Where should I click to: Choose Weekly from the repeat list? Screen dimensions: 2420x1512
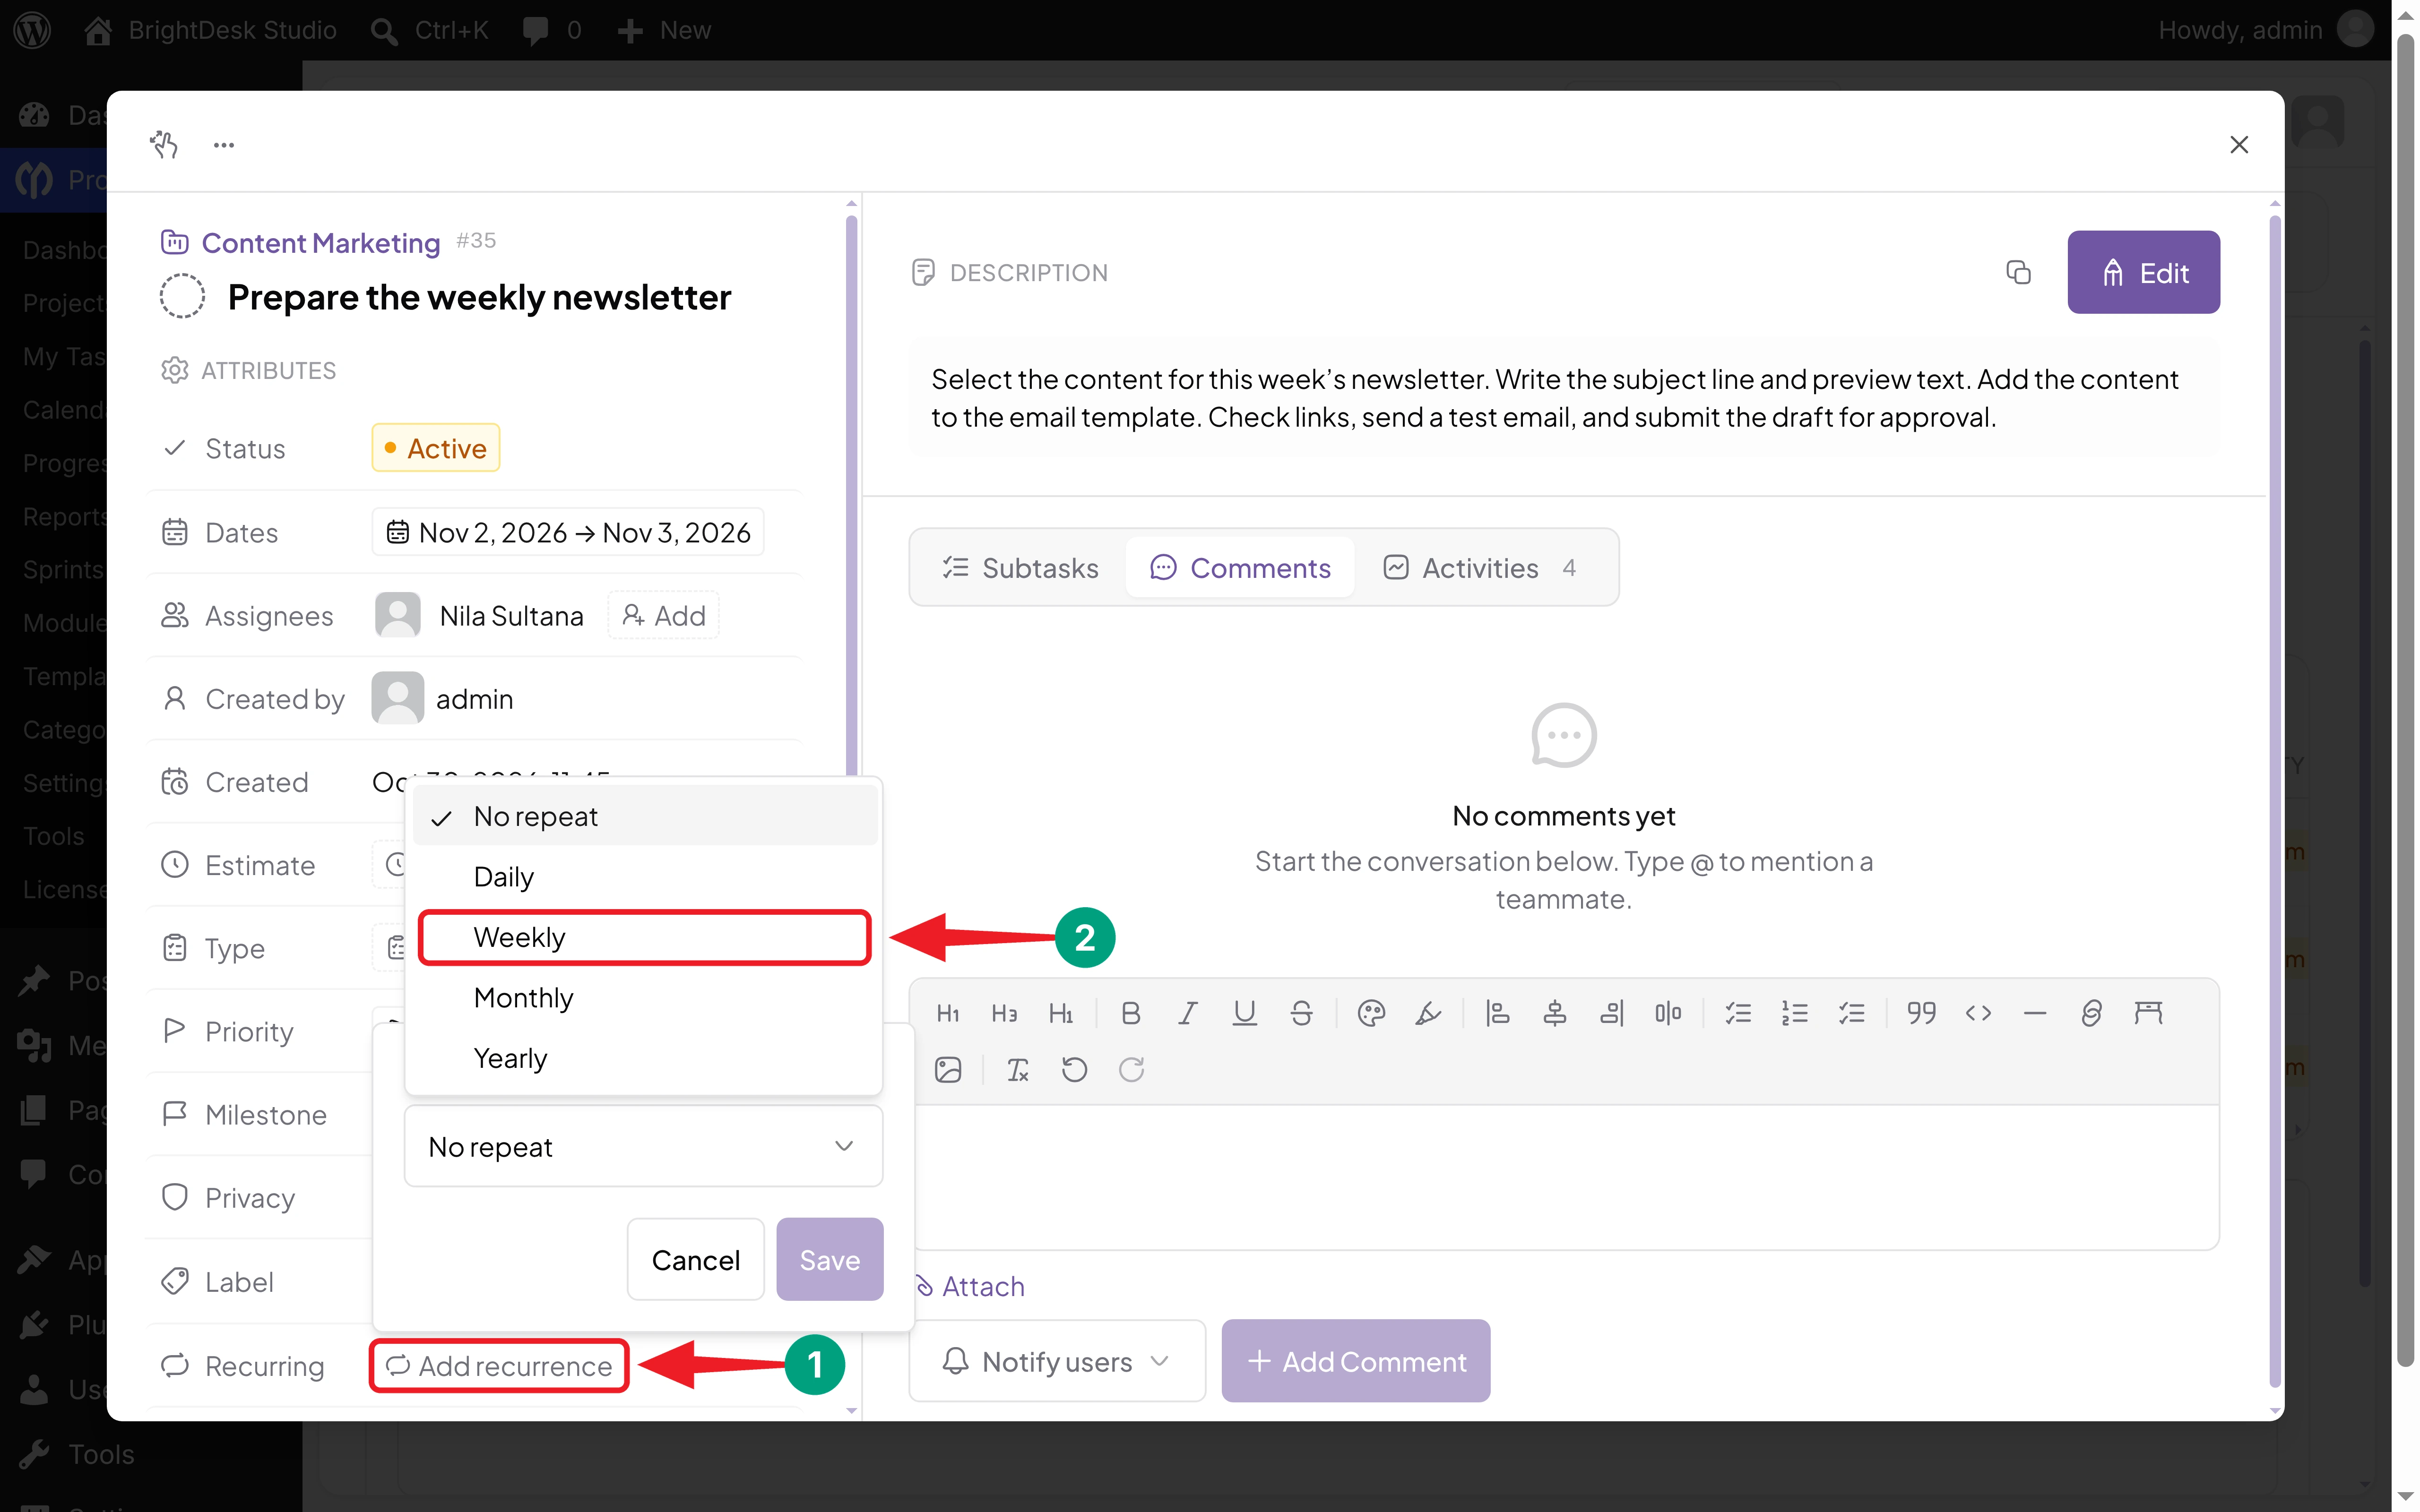tap(644, 937)
